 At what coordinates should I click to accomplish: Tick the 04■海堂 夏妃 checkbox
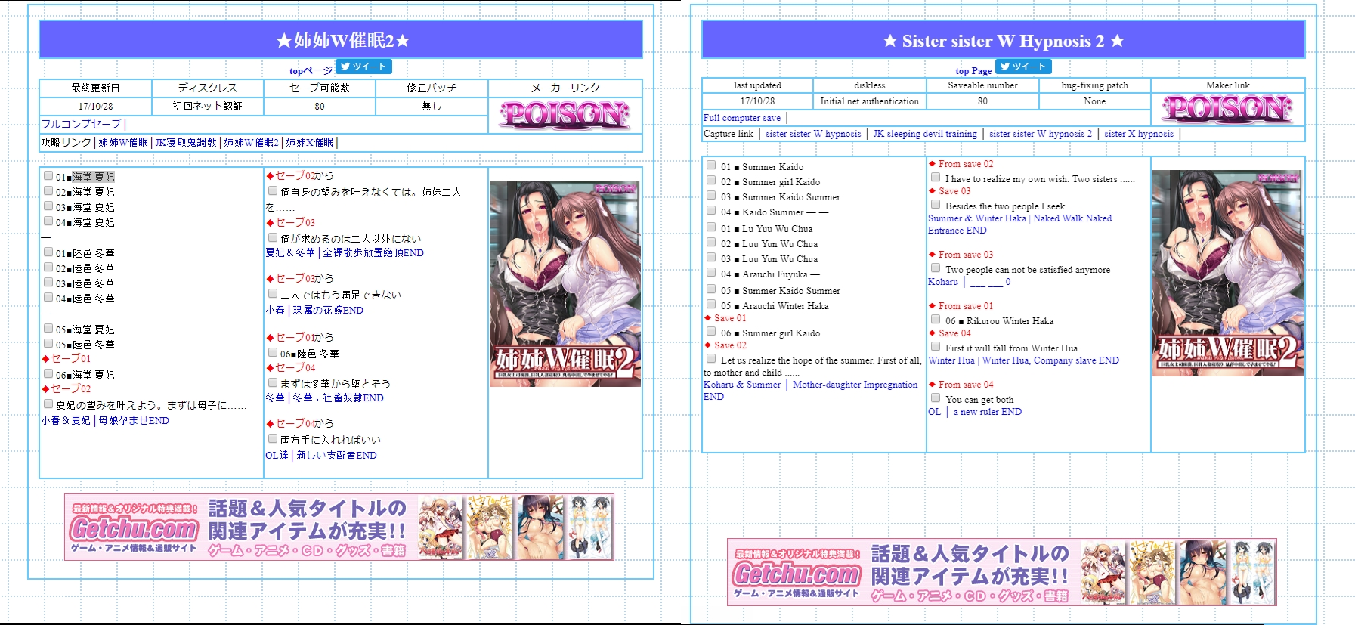(x=48, y=221)
